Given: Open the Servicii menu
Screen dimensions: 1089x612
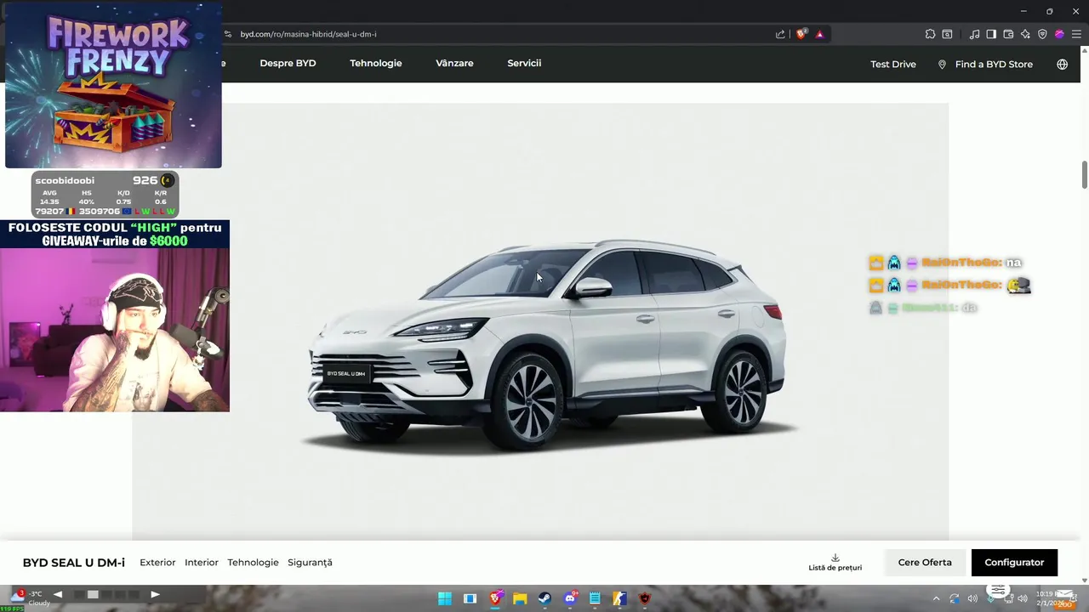Looking at the screenshot, I should pos(524,63).
